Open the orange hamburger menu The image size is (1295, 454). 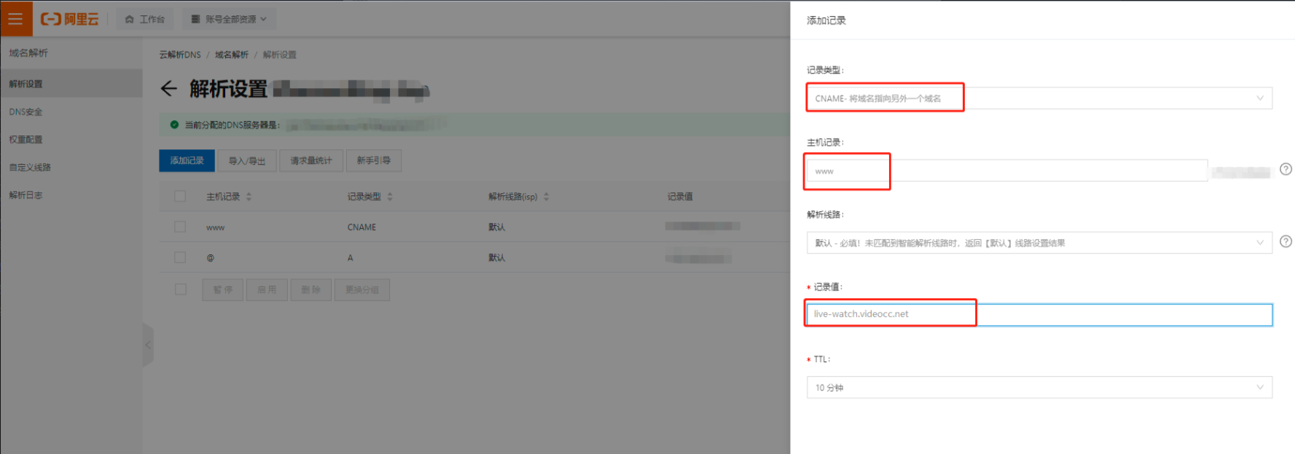pos(16,19)
